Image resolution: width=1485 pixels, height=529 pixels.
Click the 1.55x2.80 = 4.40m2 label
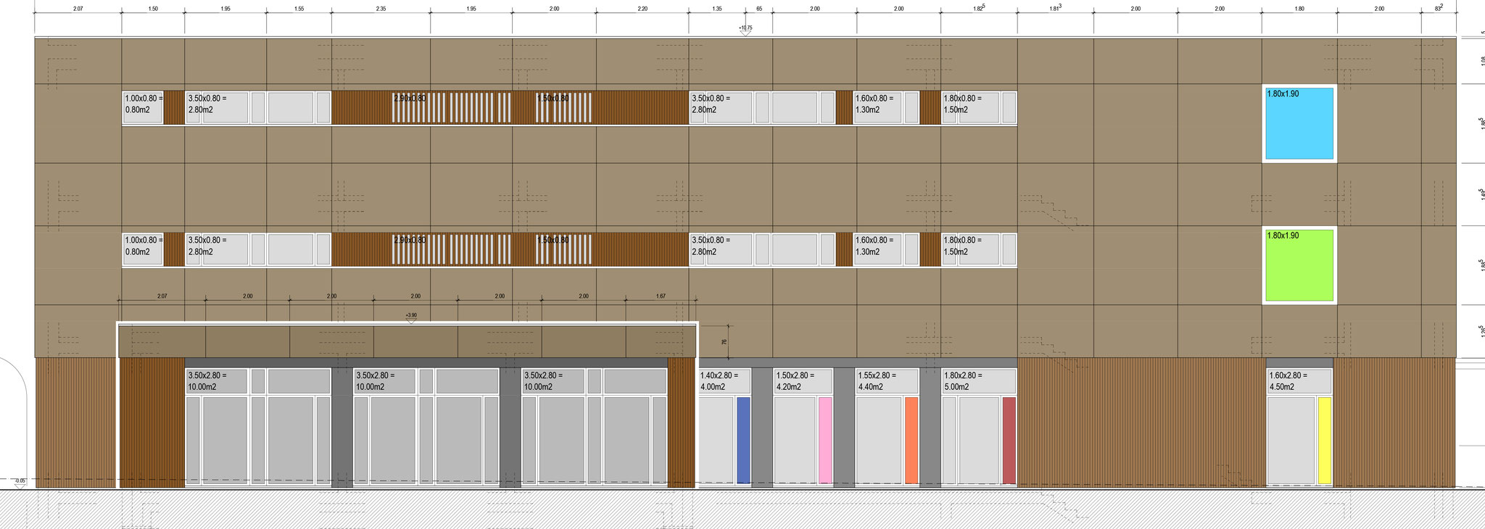(x=879, y=381)
